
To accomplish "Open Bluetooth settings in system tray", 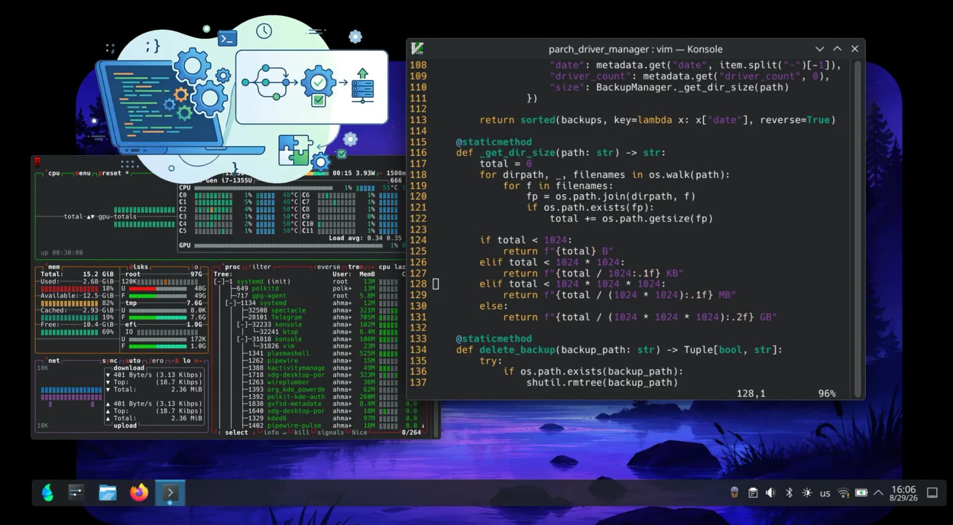I will click(789, 493).
